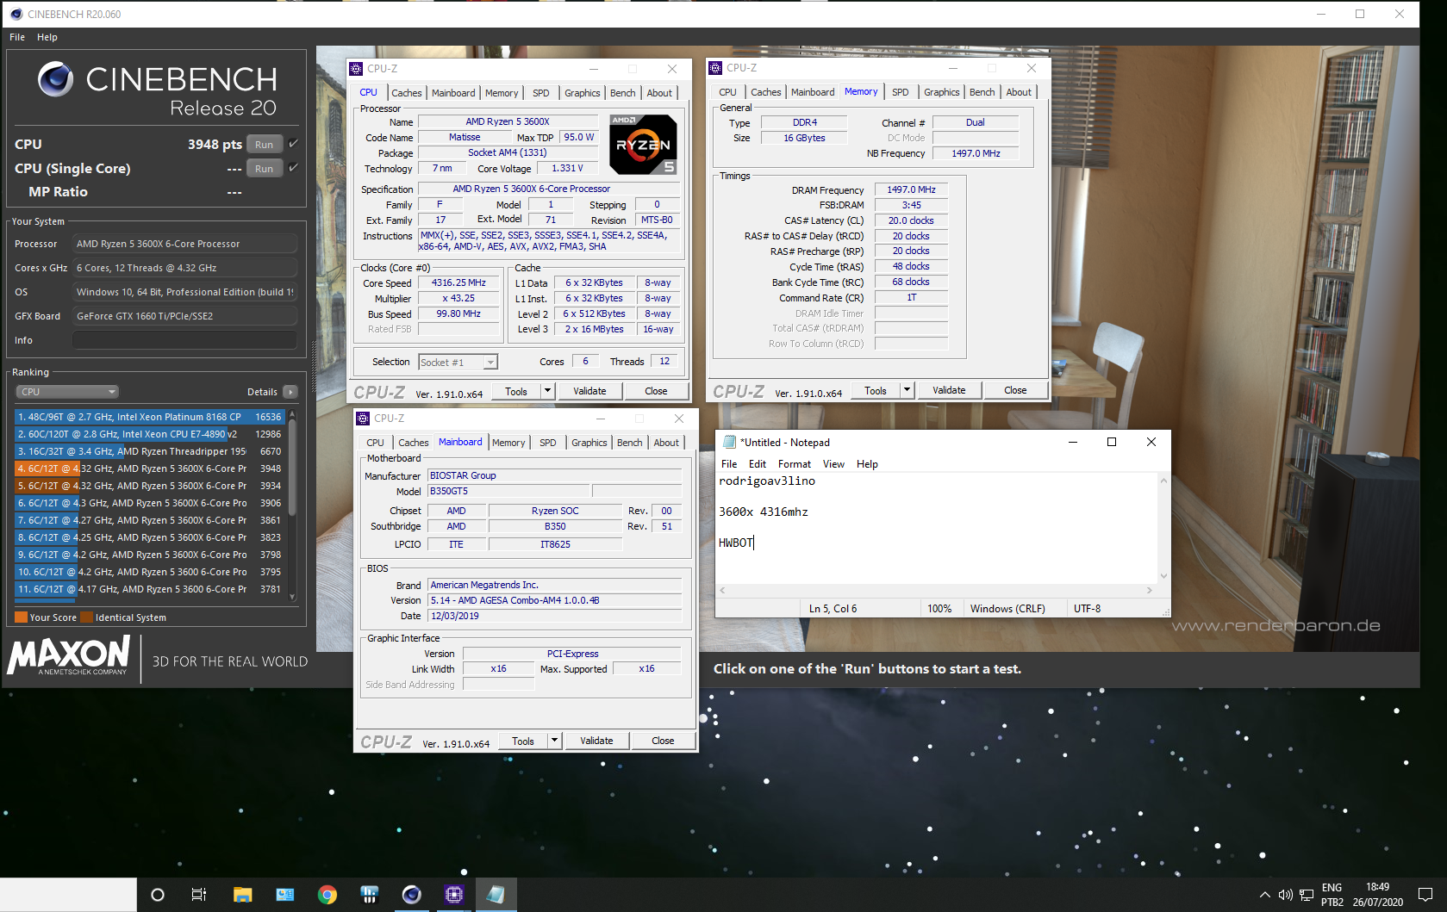Open Tools dropdown arrow in CPU-Z Memory window
Image resolution: width=1447 pixels, height=912 pixels.
tap(907, 390)
